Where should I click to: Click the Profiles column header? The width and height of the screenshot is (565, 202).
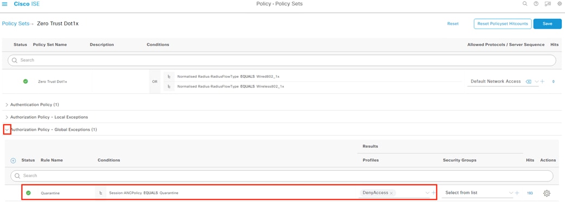370,160
